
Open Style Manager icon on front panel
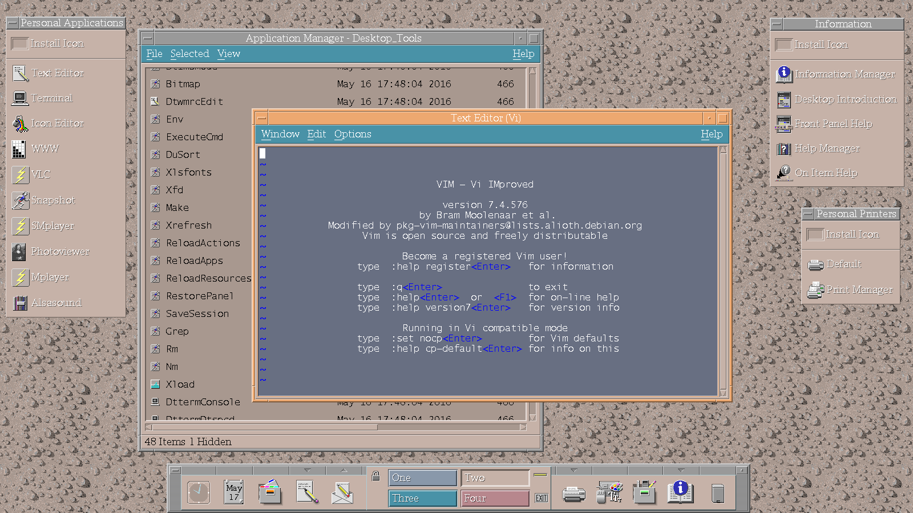pos(609,492)
